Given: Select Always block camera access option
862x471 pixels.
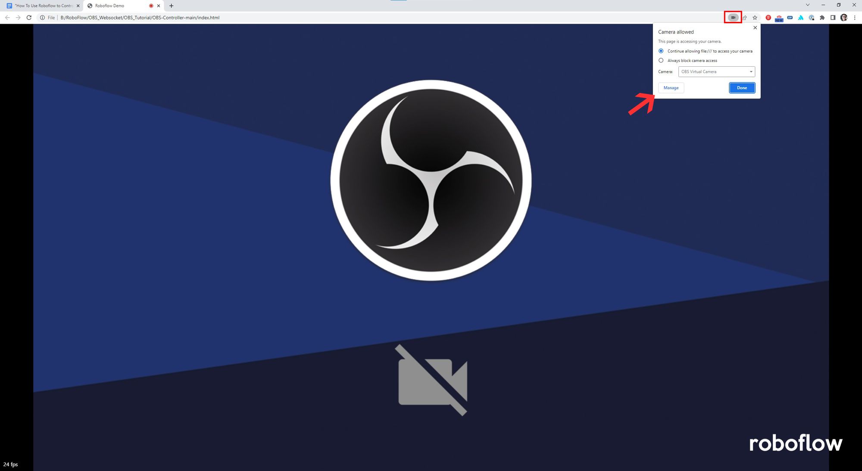Looking at the screenshot, I should pos(661,60).
